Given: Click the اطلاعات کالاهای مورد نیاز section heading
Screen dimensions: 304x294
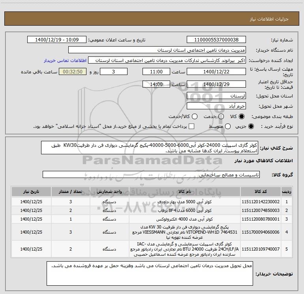Looking at the screenshot, I should click(263, 161).
